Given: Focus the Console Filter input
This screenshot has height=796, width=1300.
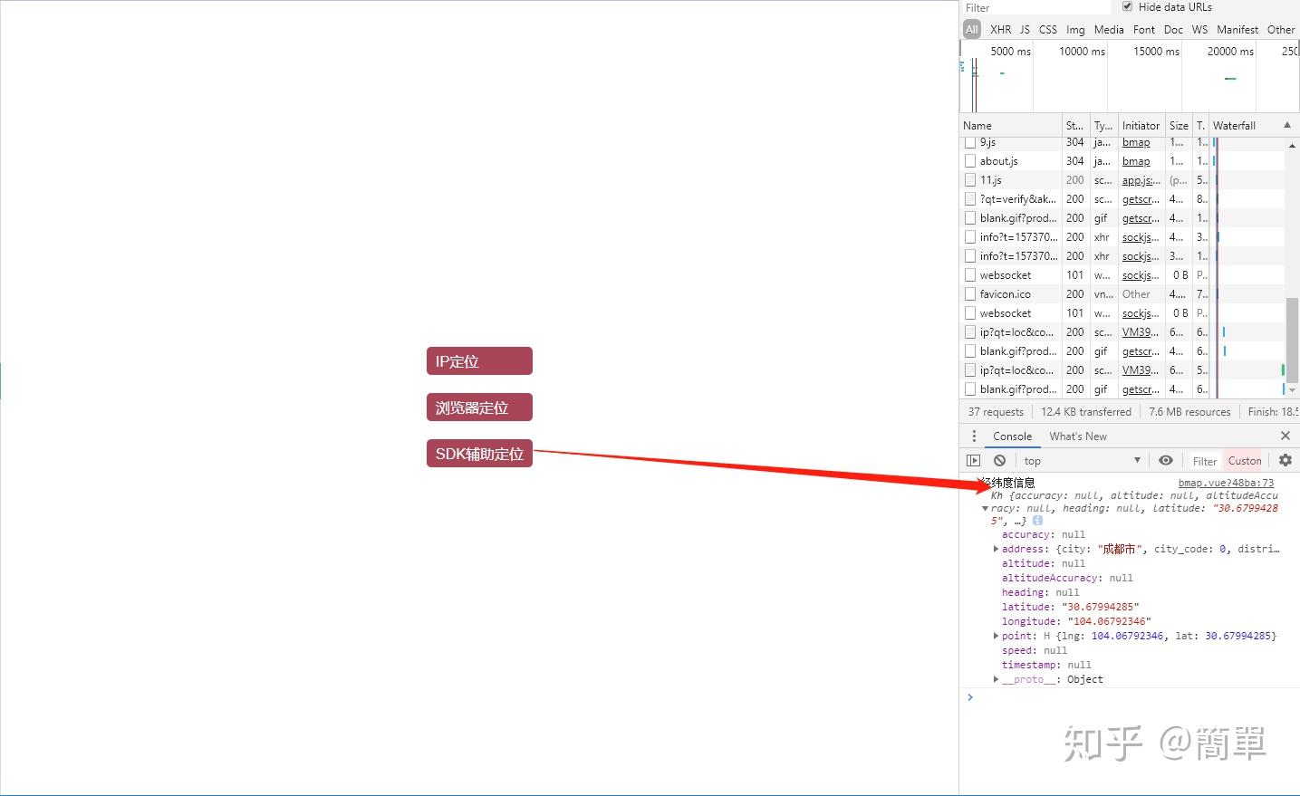Looking at the screenshot, I should tap(1204, 461).
